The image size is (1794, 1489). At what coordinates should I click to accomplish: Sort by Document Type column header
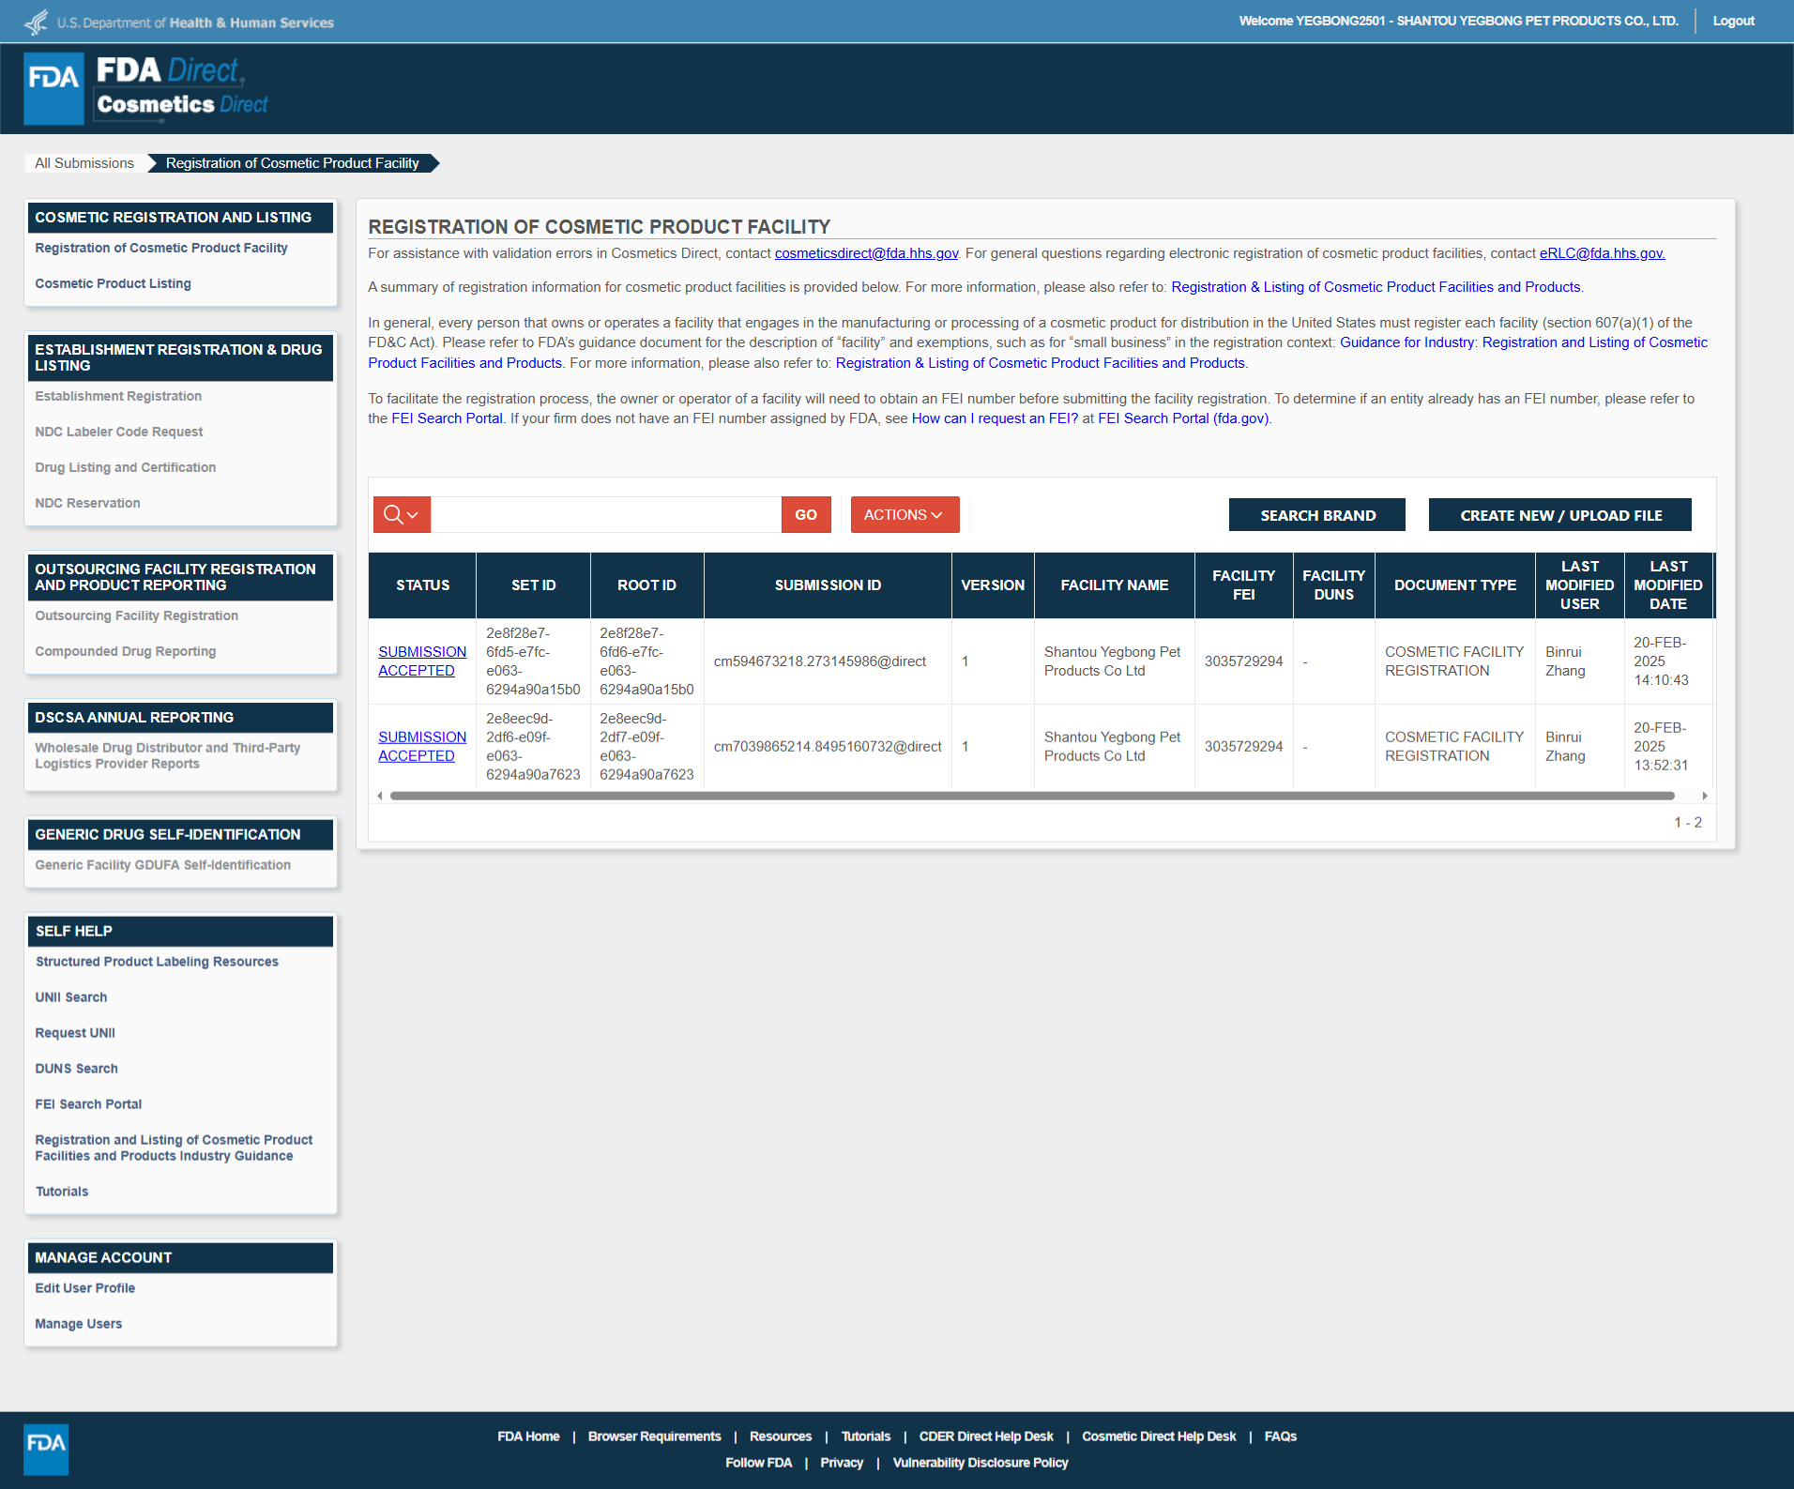pyautogui.click(x=1455, y=585)
